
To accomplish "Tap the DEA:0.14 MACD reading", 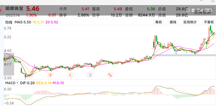I will tap(43, 83).
